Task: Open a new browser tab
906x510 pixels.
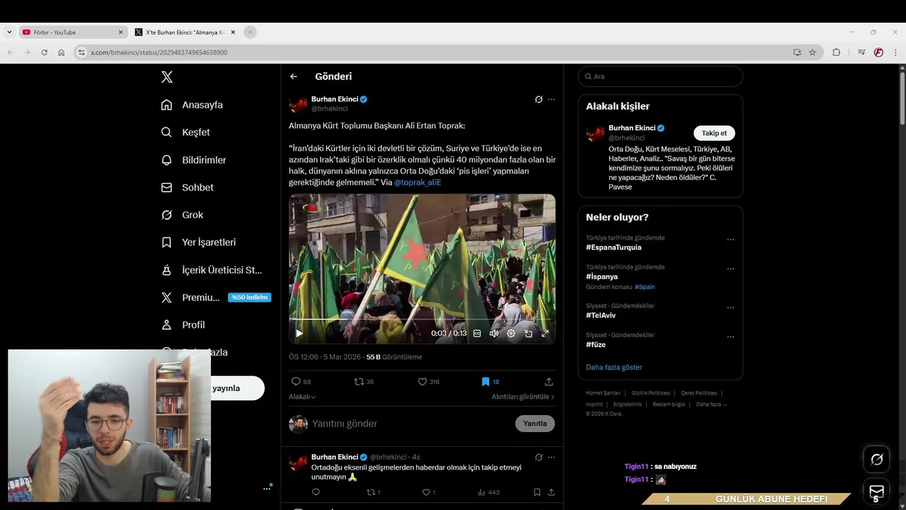Action: pyautogui.click(x=250, y=32)
